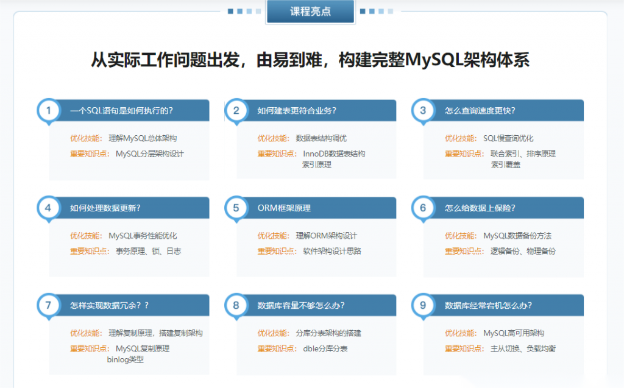Click the number 8 circle badge
624x388 pixels.
point(236,305)
